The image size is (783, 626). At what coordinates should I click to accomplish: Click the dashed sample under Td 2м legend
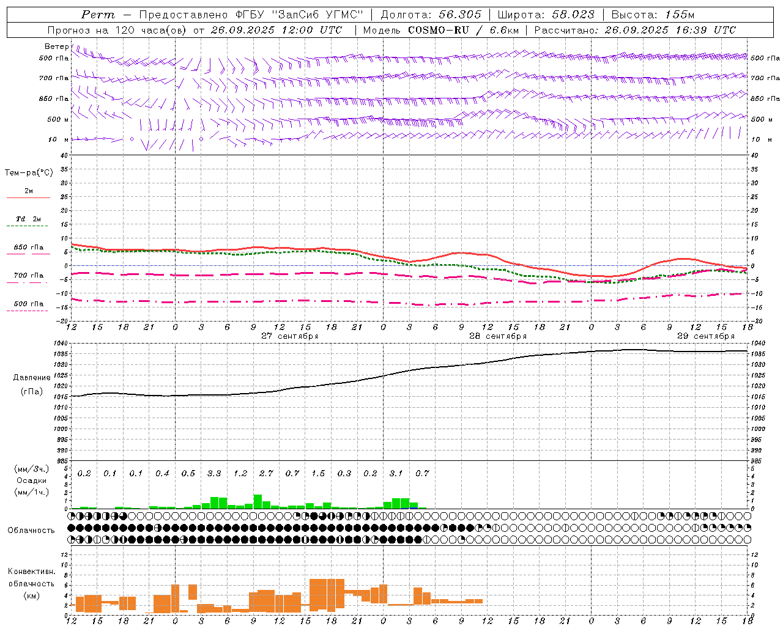(28, 226)
